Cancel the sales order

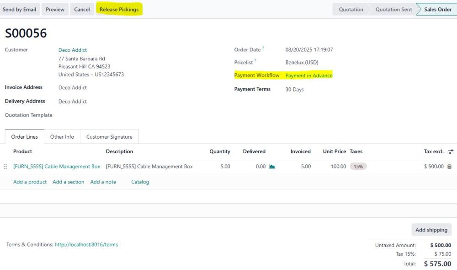(x=82, y=9)
